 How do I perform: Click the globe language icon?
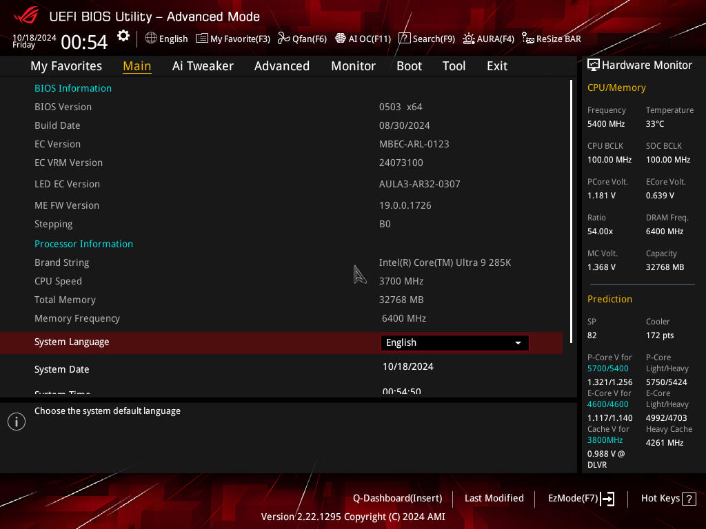pos(151,39)
